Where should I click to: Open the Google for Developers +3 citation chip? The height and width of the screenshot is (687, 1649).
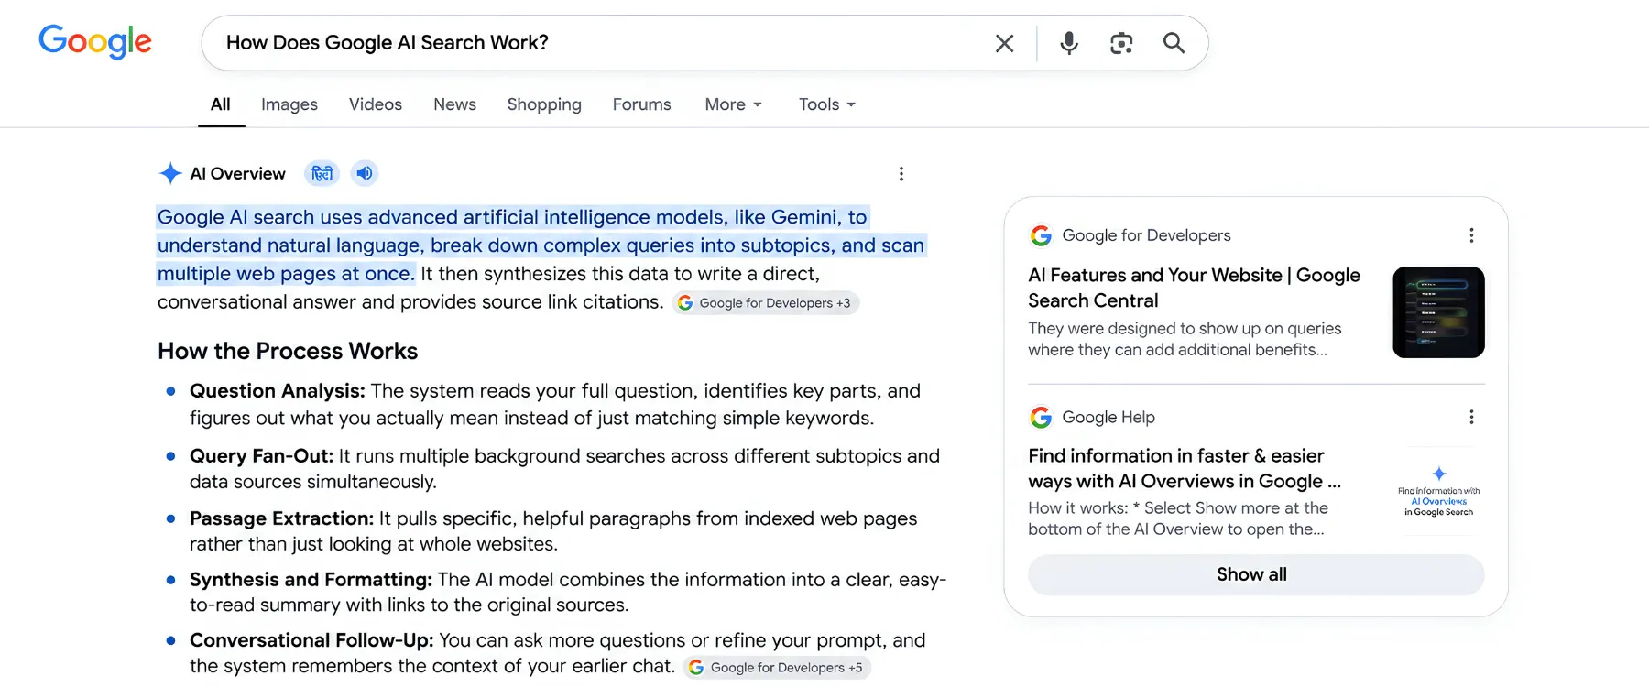[766, 303]
